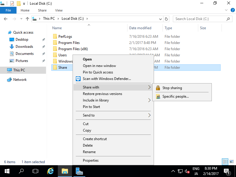Click the Refresh button in address bar
The width and height of the screenshot is (236, 177).
click(166, 19)
